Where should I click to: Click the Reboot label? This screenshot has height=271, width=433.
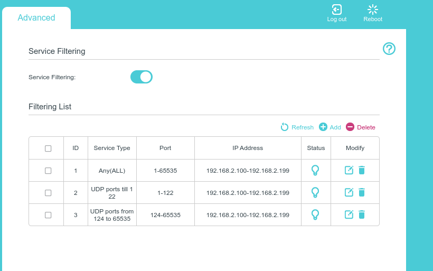pyautogui.click(x=373, y=20)
